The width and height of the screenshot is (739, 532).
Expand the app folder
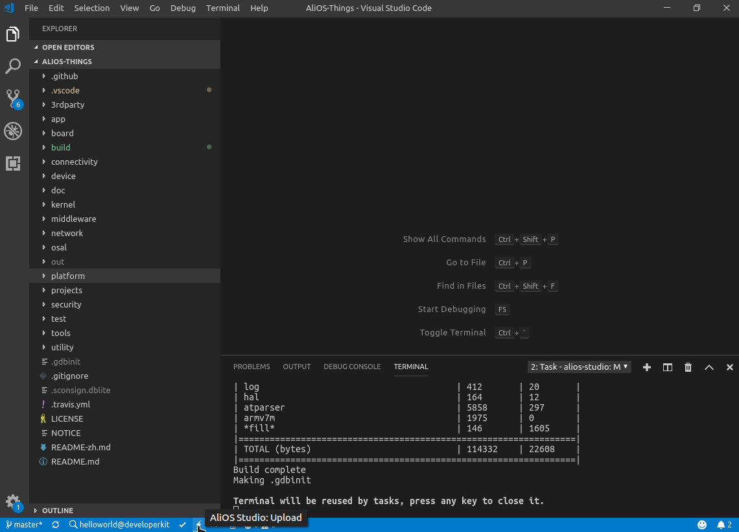125,119
